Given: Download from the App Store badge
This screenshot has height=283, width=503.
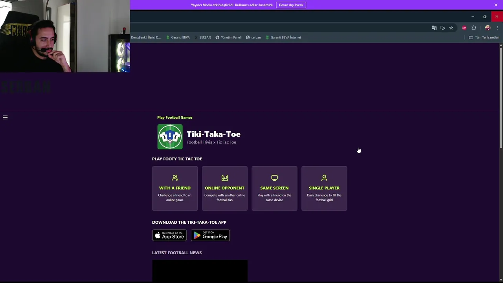Looking at the screenshot, I should click(169, 235).
